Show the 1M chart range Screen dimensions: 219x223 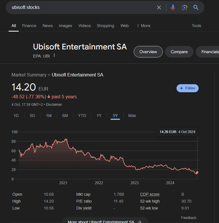pyautogui.click(x=49, y=116)
